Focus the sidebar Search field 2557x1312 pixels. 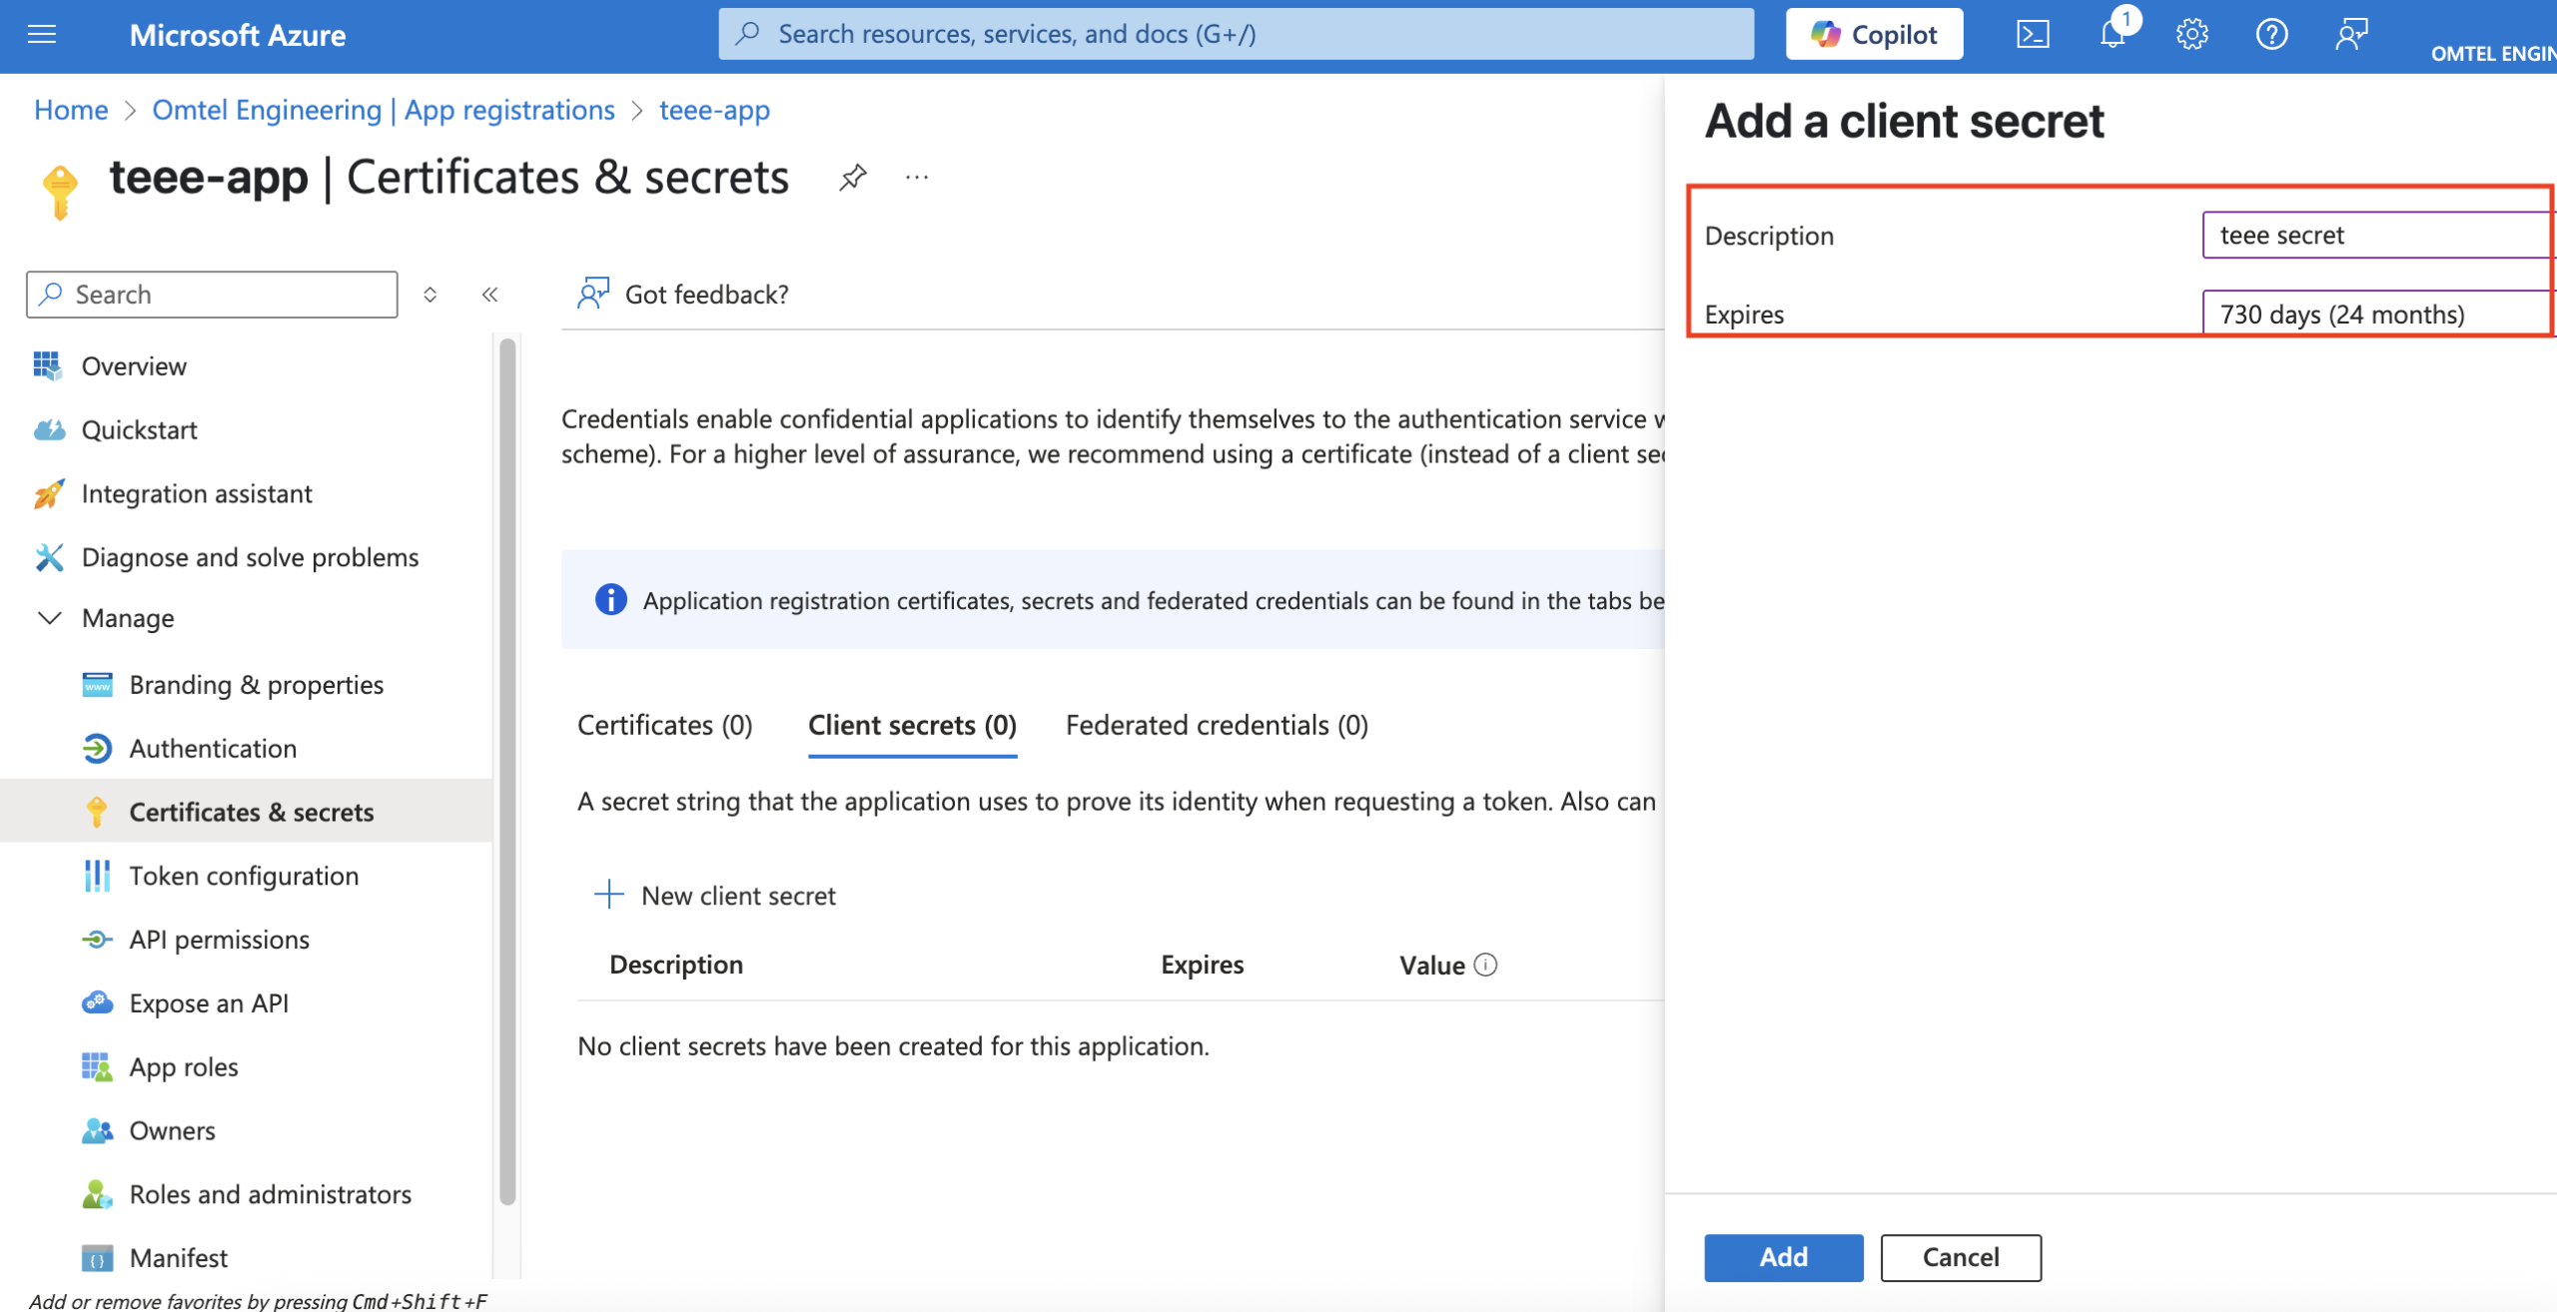(x=212, y=295)
